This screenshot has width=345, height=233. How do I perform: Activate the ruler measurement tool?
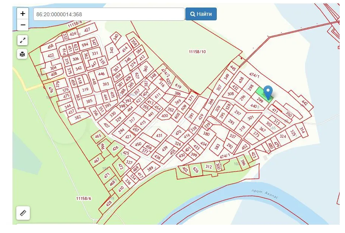(23, 213)
